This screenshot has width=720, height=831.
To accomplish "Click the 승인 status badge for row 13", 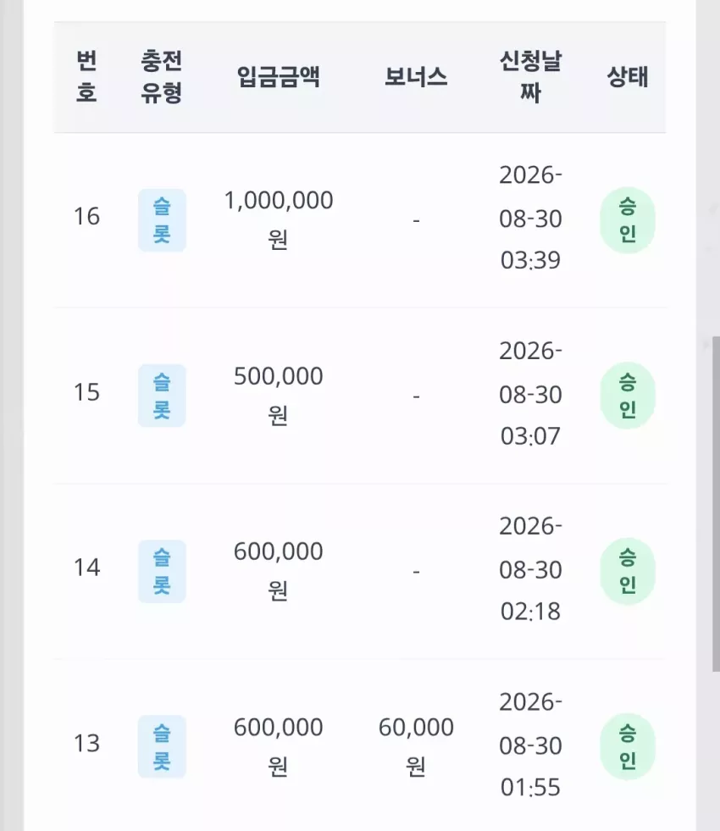I will (x=628, y=747).
